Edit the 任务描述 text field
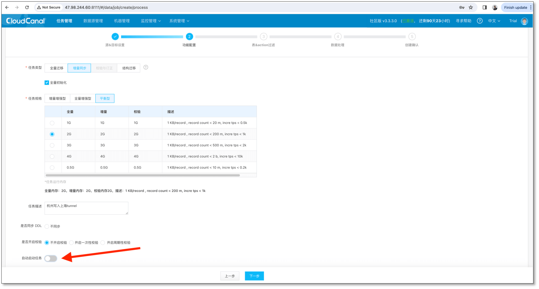539x289 pixels. click(86, 208)
